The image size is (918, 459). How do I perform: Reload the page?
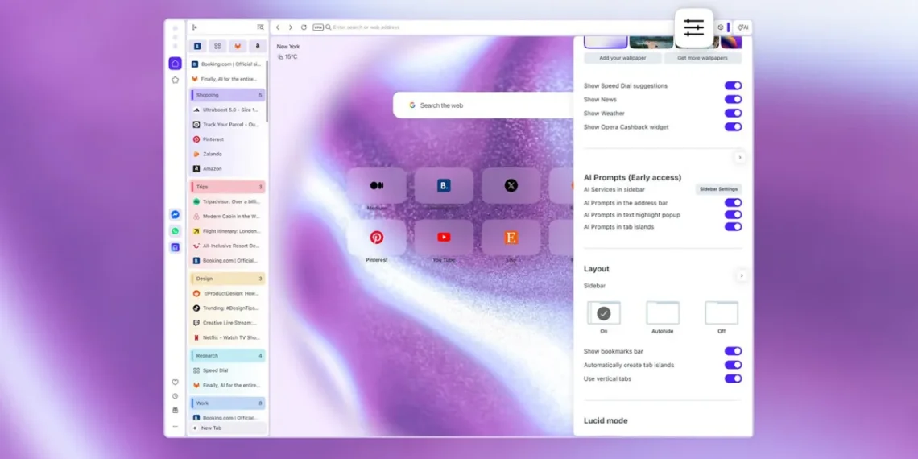pyautogui.click(x=304, y=27)
